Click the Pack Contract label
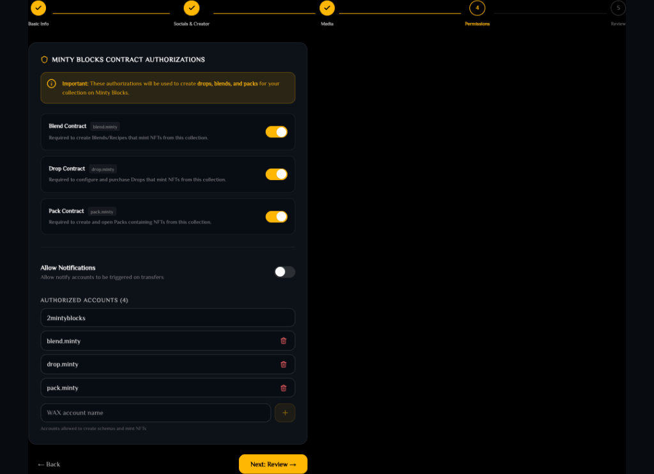This screenshot has width=654, height=474. (x=66, y=211)
